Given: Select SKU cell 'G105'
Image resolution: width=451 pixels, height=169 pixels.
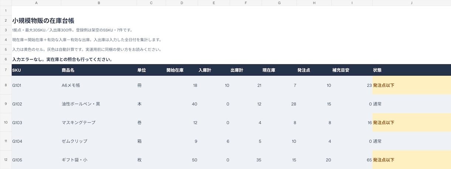Looking at the screenshot, I should click(36, 160).
